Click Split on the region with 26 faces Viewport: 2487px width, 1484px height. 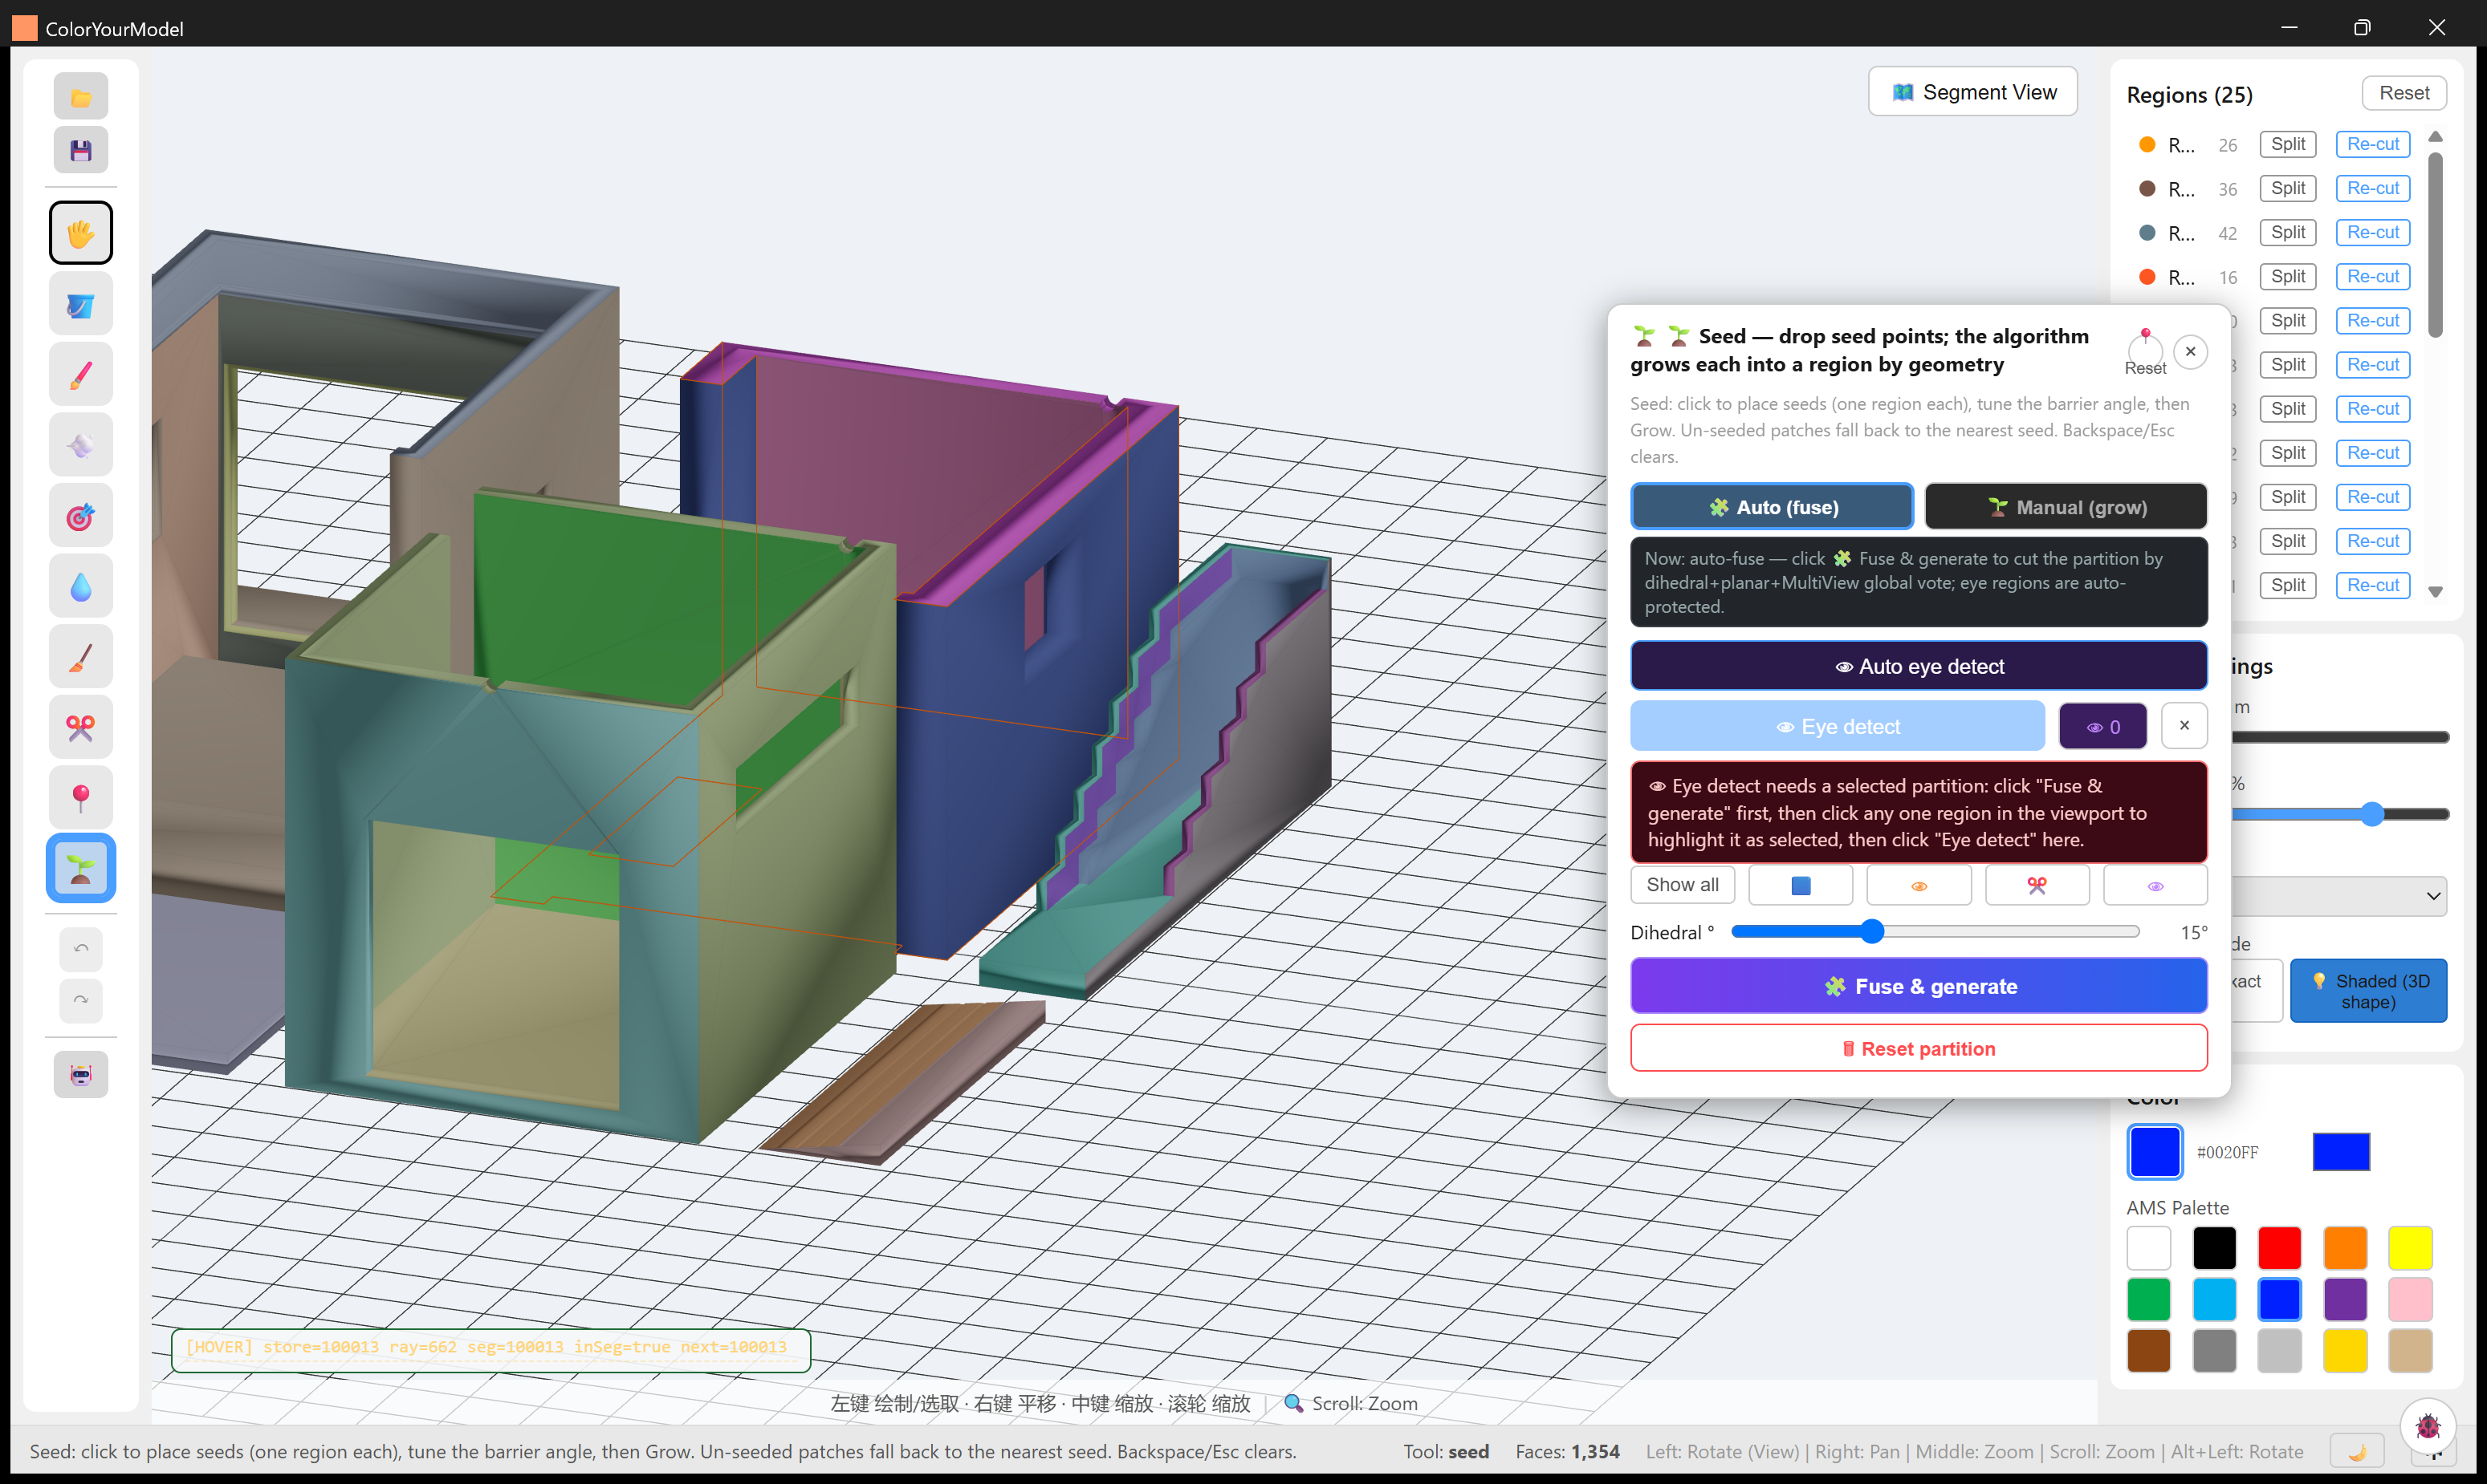[x=2288, y=144]
